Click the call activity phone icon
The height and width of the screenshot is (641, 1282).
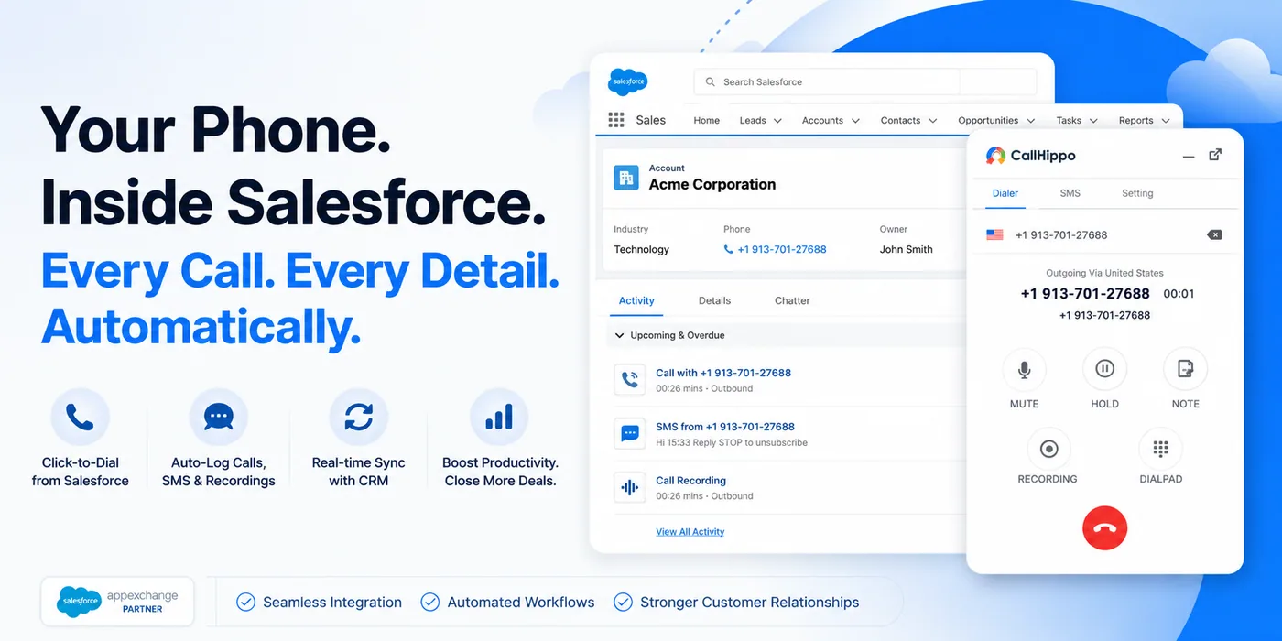[x=630, y=380]
